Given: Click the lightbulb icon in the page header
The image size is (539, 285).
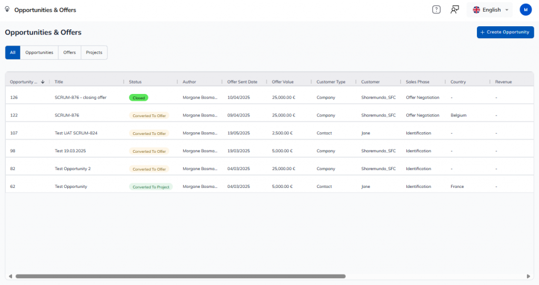Looking at the screenshot, I should coord(7,9).
